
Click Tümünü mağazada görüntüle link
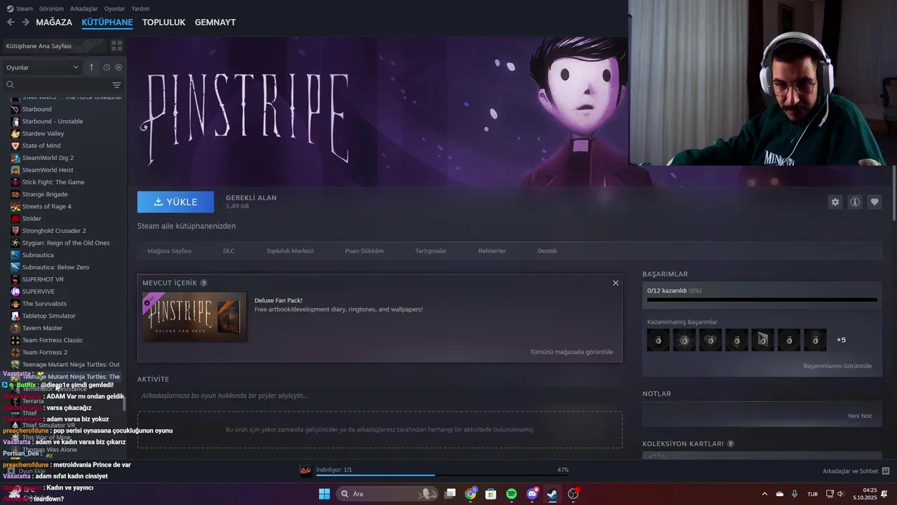click(571, 352)
